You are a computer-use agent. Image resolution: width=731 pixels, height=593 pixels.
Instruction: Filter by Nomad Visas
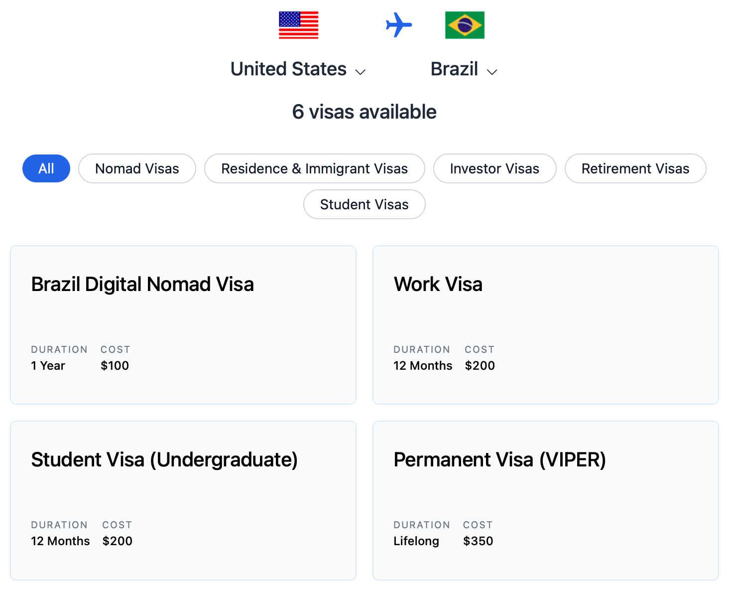[137, 168]
